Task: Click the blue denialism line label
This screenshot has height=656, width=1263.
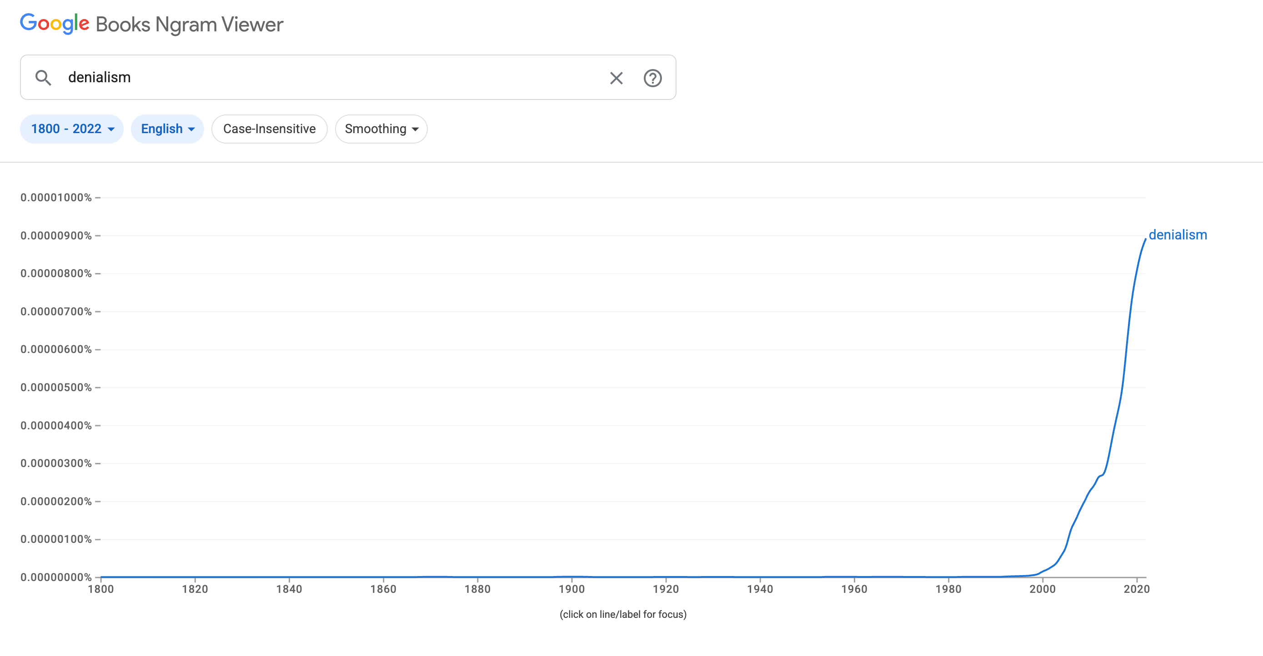Action: [1177, 235]
